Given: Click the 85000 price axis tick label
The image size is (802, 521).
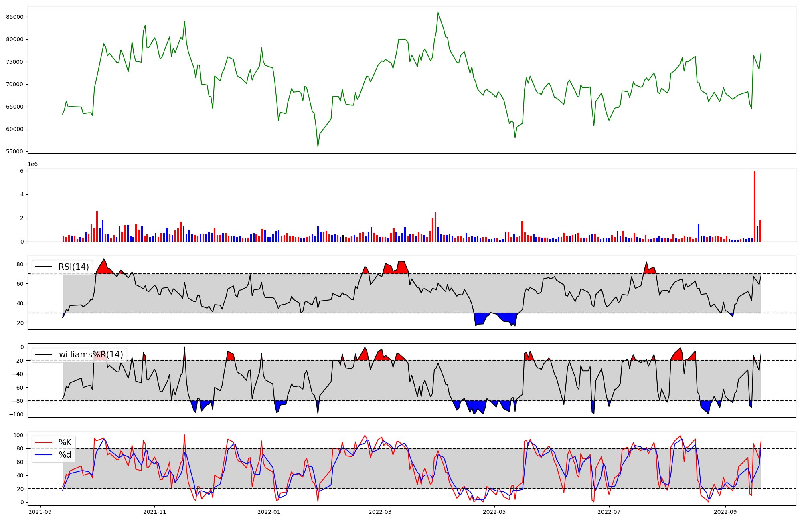Looking at the screenshot, I should 15,17.
